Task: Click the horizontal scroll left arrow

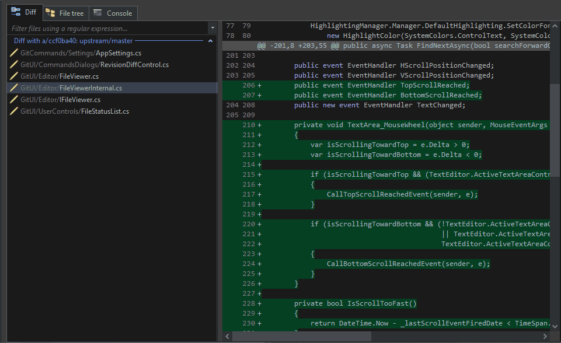Action: [228, 336]
